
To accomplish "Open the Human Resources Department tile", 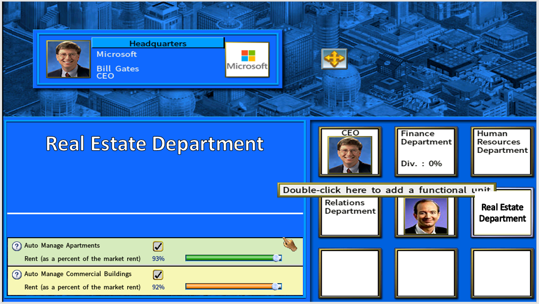I will [502, 152].
